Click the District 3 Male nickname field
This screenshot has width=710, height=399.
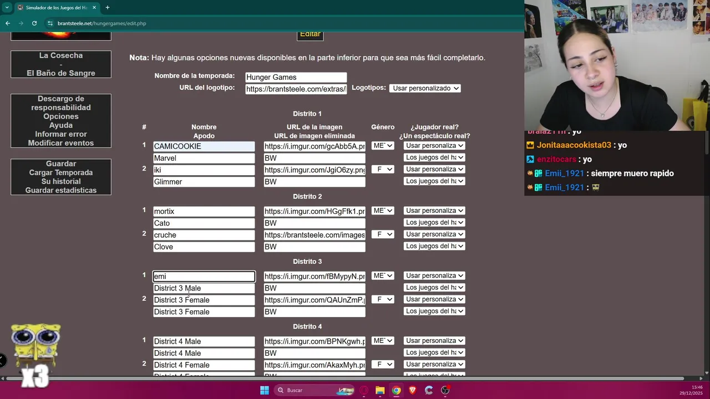click(x=204, y=288)
